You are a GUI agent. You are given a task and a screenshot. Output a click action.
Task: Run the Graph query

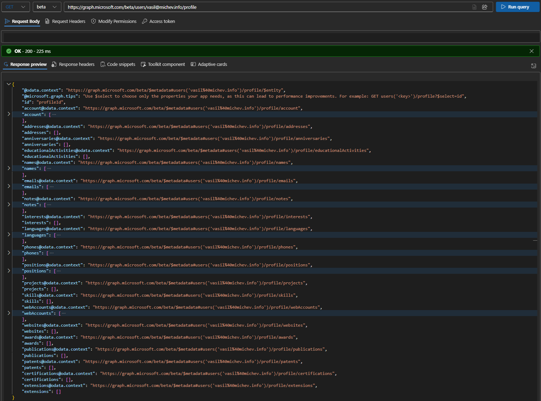pos(517,7)
